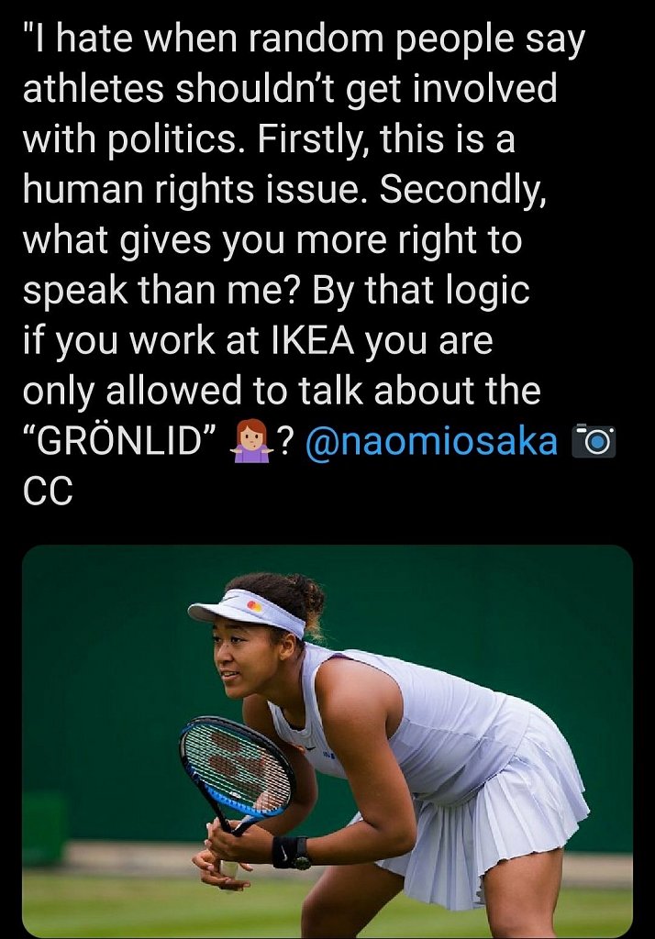Click the camera emoji icon
Screen dimensions: 655x939
[x=594, y=442]
